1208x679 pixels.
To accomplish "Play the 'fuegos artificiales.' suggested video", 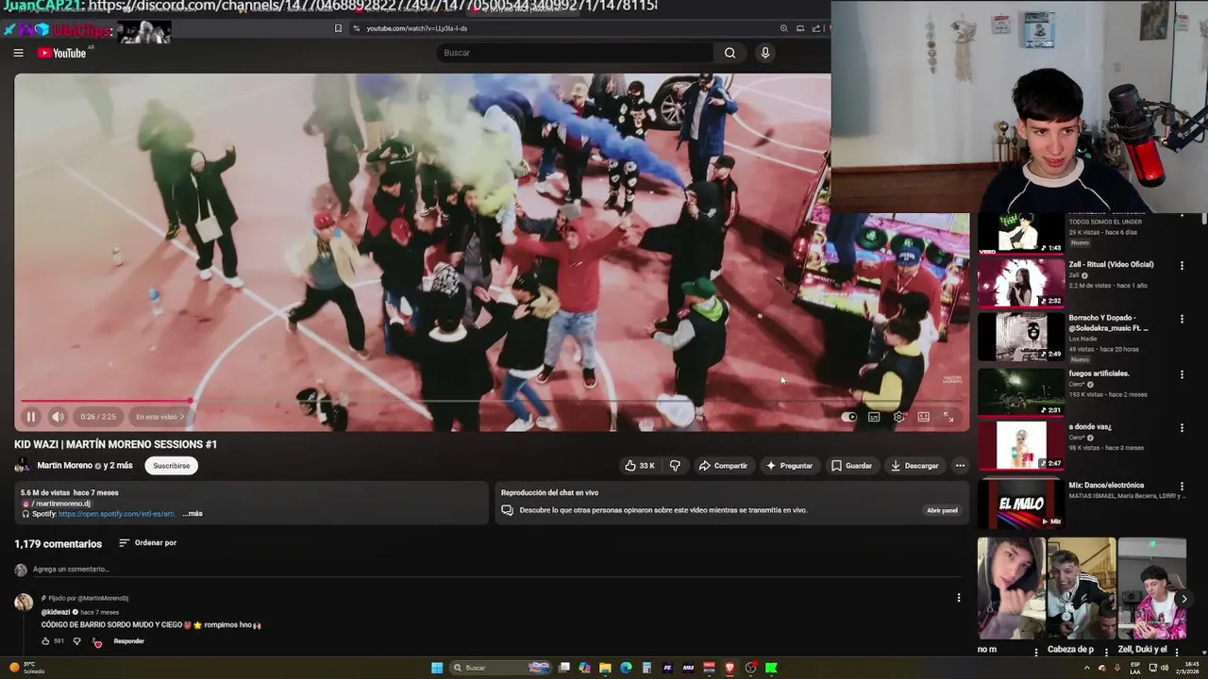I will pos(1021,391).
